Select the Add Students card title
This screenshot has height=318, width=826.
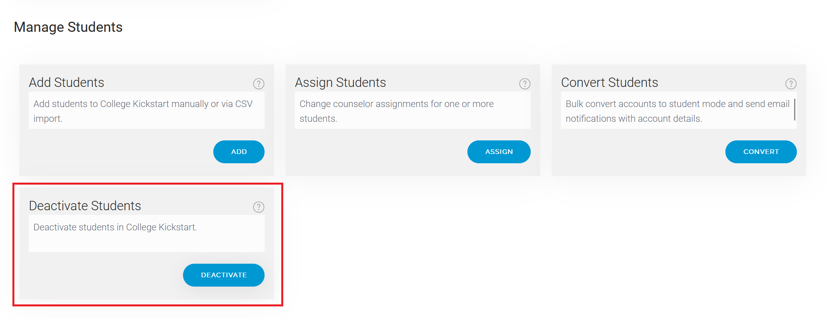coord(66,83)
